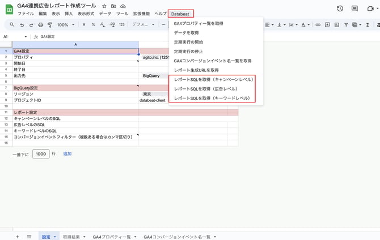Open the 東京 region dropdown

click(x=155, y=94)
